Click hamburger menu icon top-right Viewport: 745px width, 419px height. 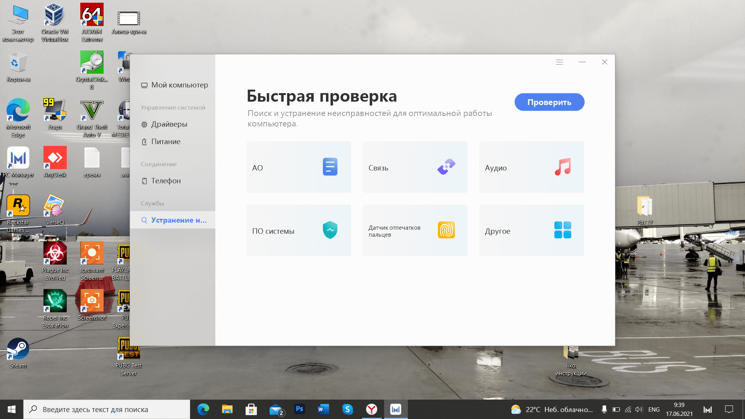pyautogui.click(x=559, y=62)
